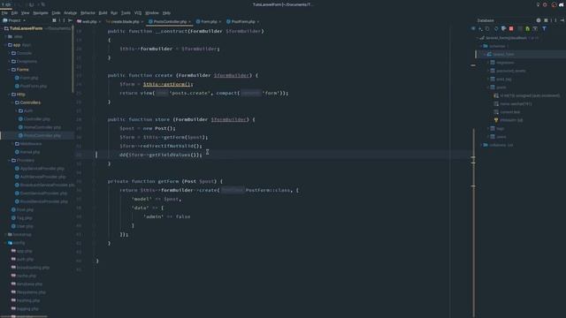Click red stop icon in Database toolbar
566x318 pixels.
pyautogui.click(x=511, y=28)
